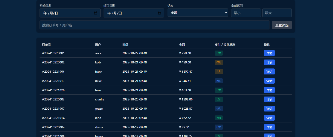Click the green status badge for charlie's order
Image resolution: width=333 pixels, height=137 pixels.
coord(219,99)
